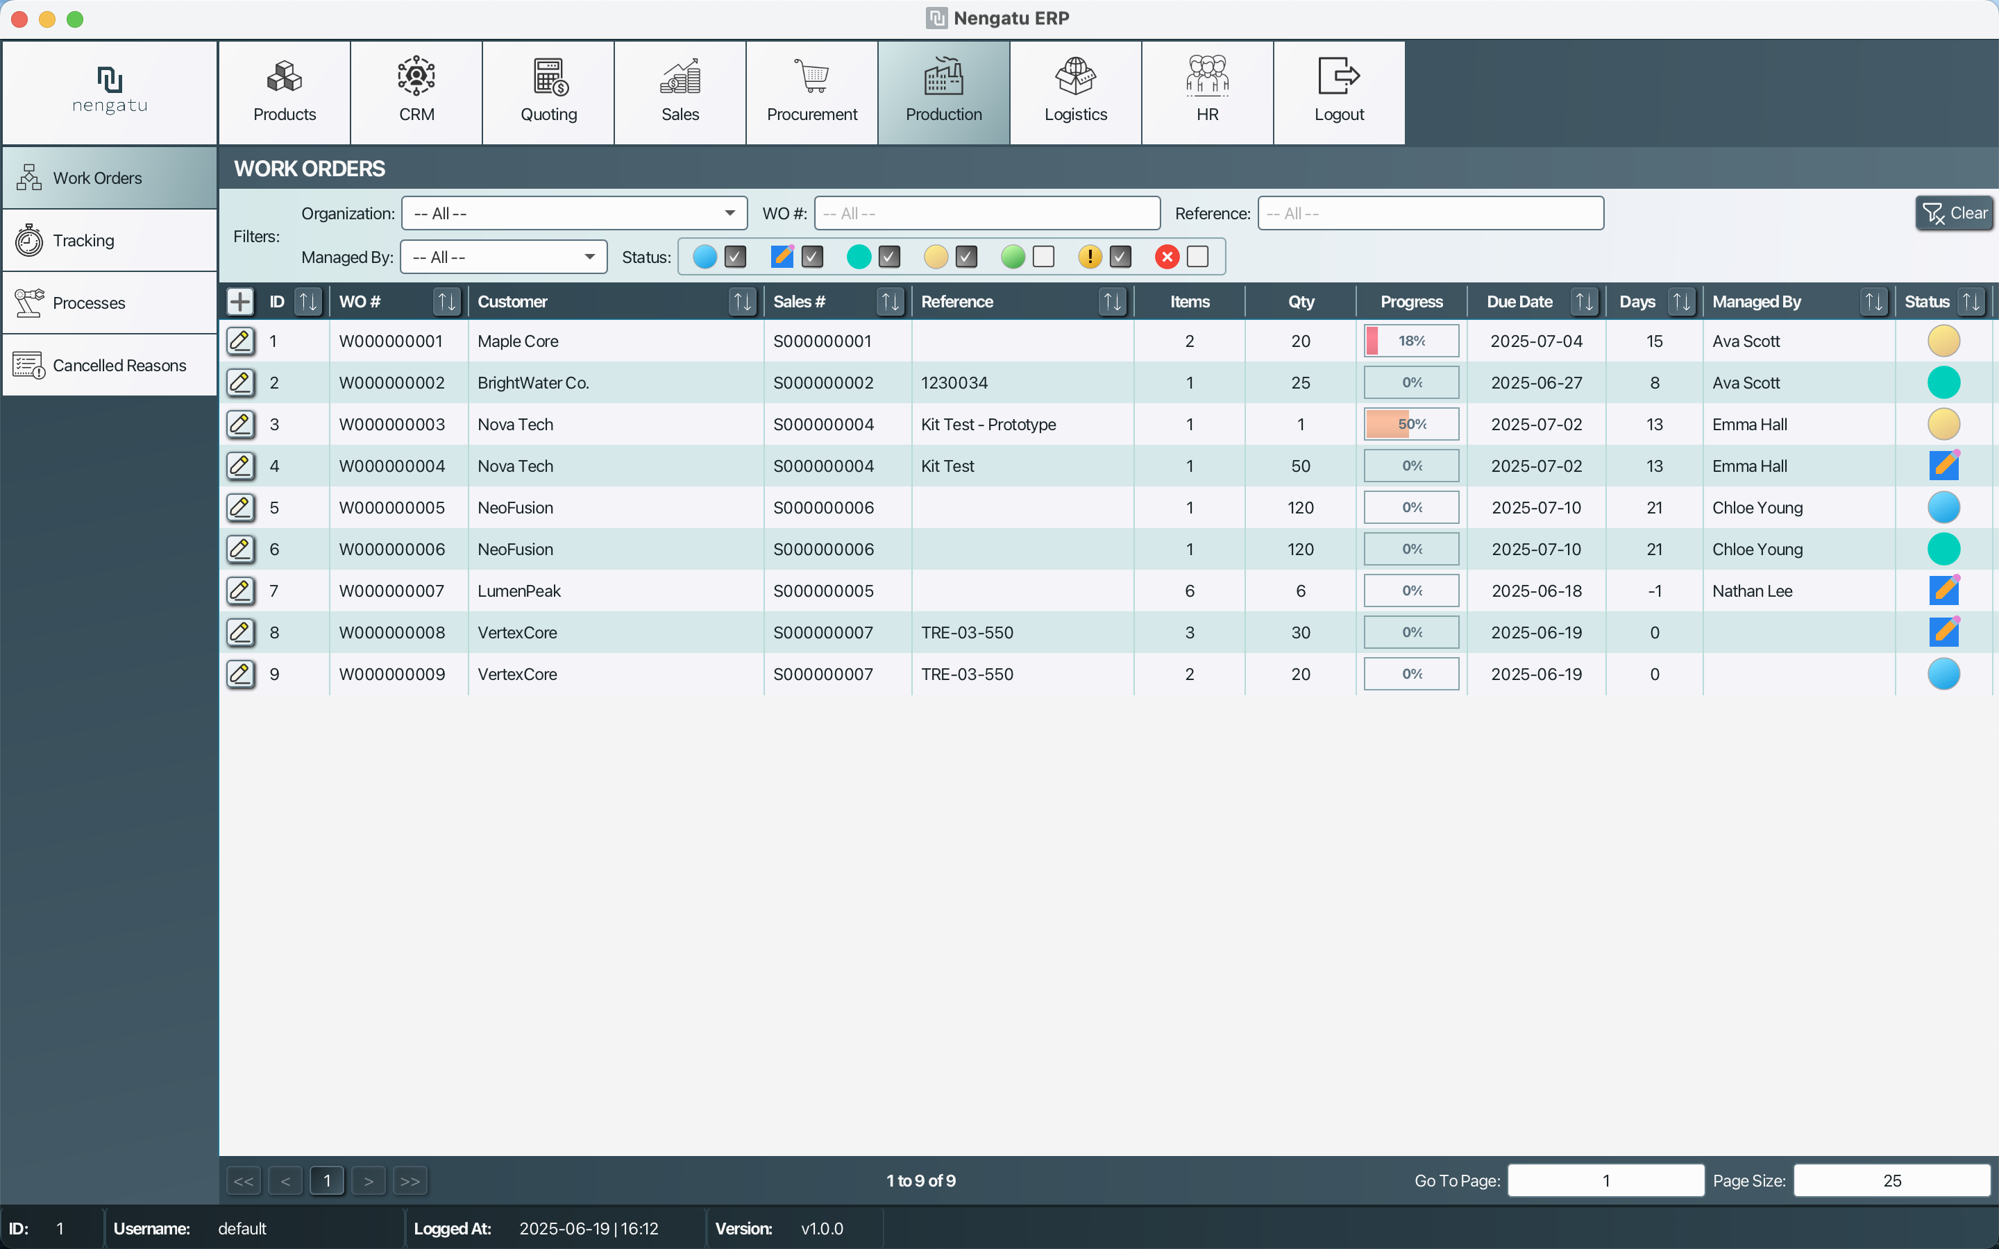Edit work order W000000003 pencil icon
Viewport: 1999px width, 1249px height.
240,425
